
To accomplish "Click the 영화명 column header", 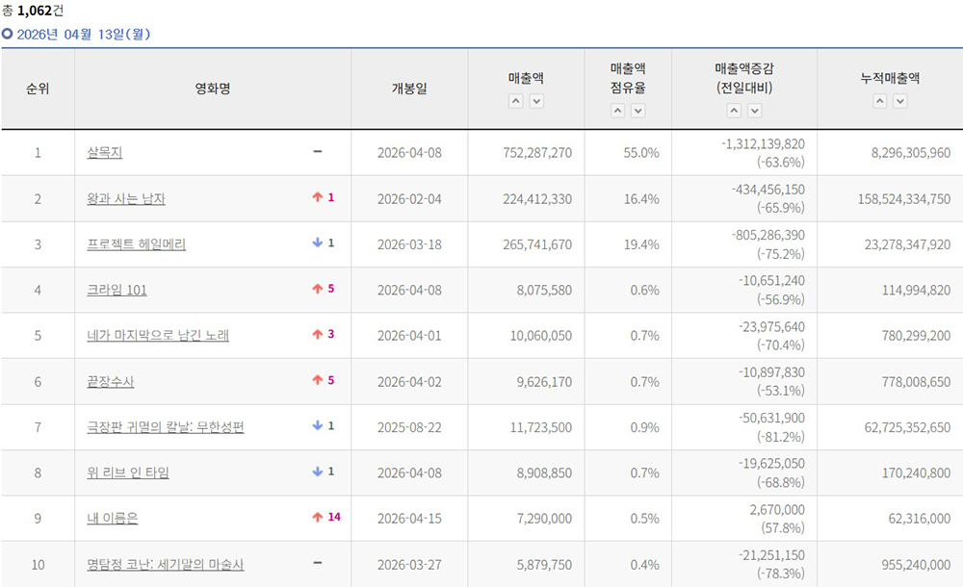I will click(x=212, y=89).
